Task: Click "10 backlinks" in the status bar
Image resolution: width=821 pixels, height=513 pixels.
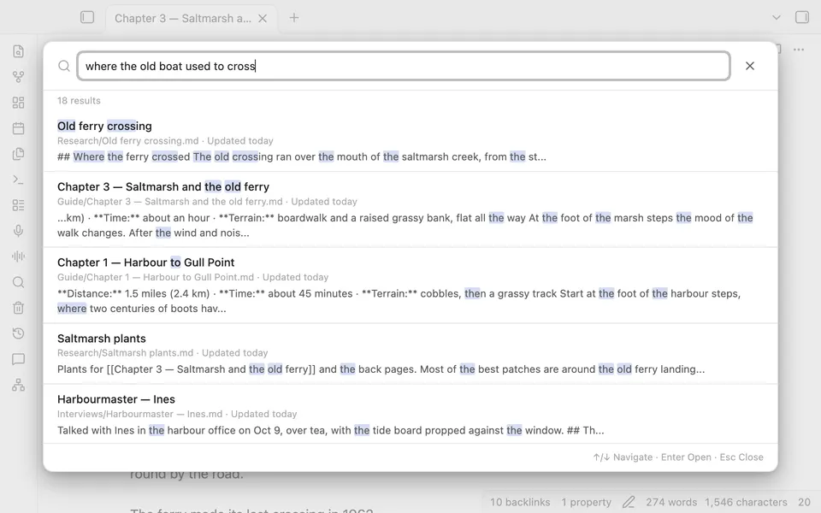Action: (x=520, y=502)
